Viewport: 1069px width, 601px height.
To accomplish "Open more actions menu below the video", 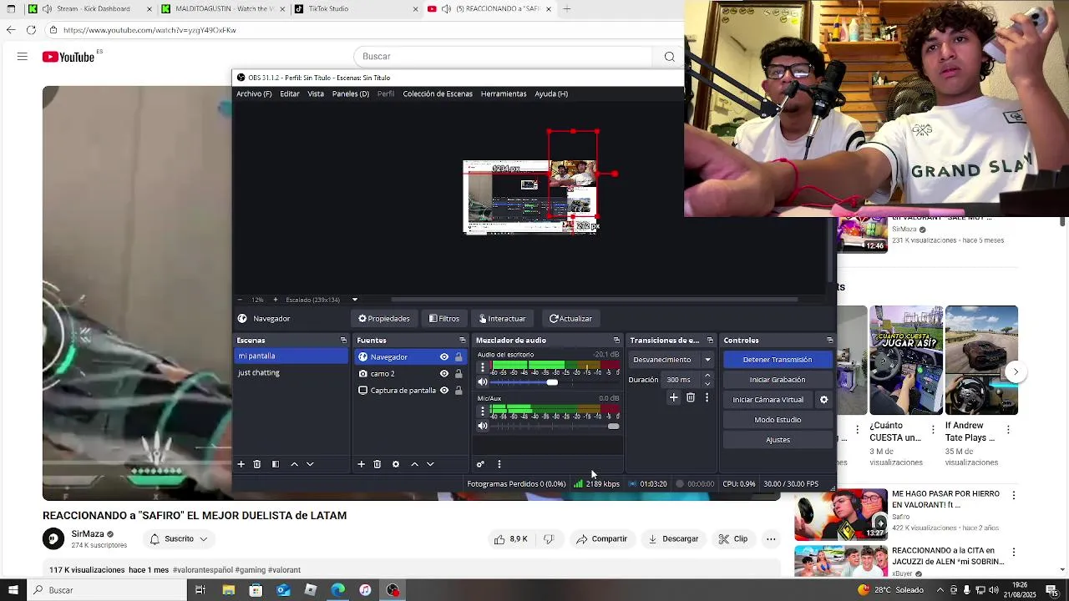I will 771,539.
